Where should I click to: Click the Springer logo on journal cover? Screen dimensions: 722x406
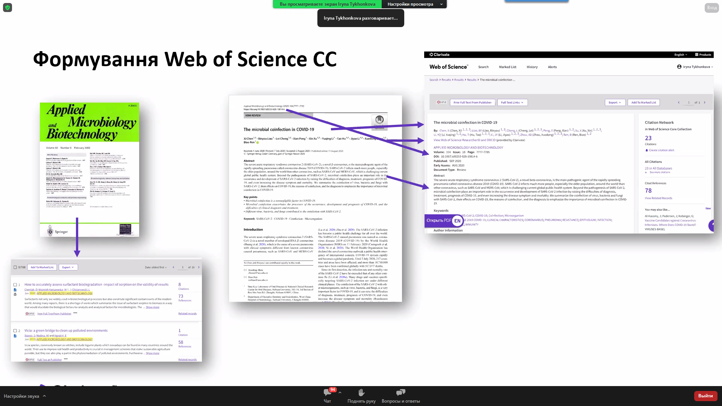58,232
